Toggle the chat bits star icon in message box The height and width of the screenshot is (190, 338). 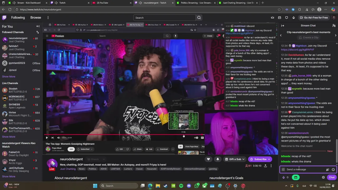[x=283, y=169]
